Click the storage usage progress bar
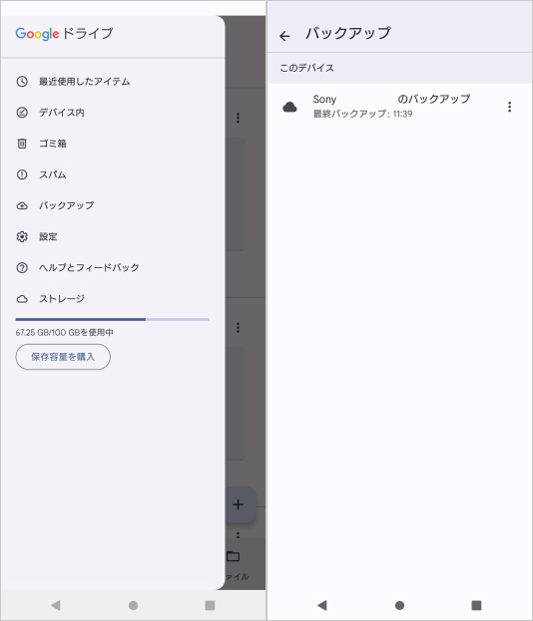The width and height of the screenshot is (533, 621). pyautogui.click(x=112, y=319)
